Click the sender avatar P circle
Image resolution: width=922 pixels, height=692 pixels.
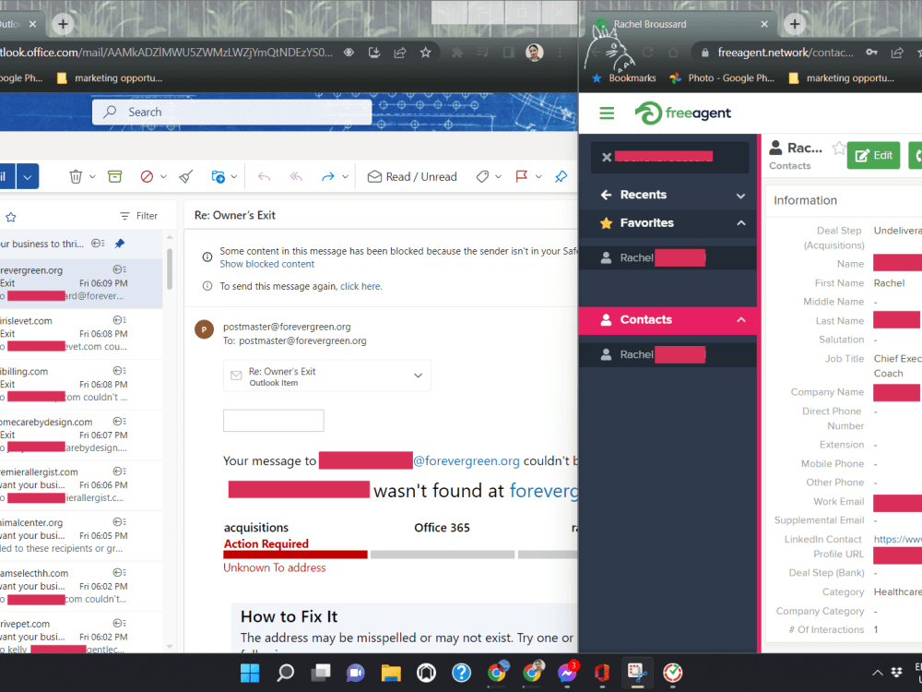[204, 329]
